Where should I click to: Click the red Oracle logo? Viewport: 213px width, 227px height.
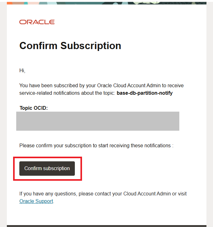pyautogui.click(x=37, y=22)
